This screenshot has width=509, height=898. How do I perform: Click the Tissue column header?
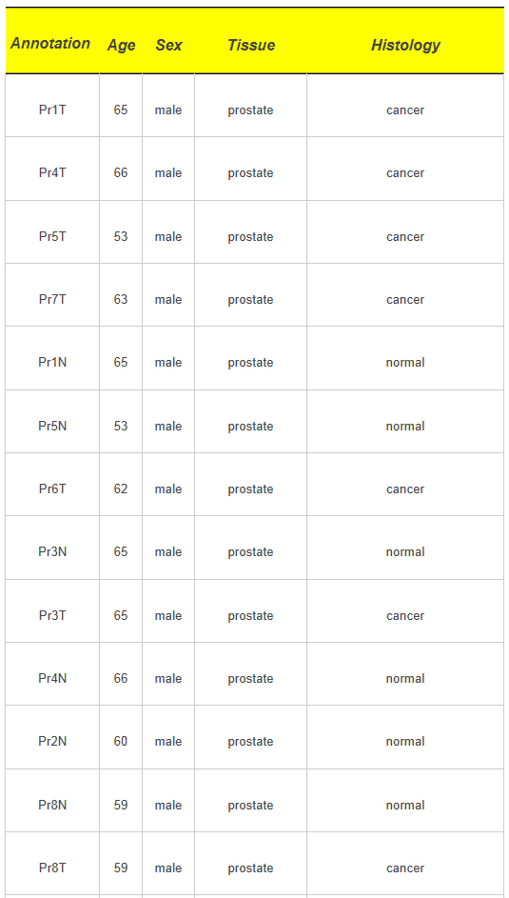coord(251,46)
